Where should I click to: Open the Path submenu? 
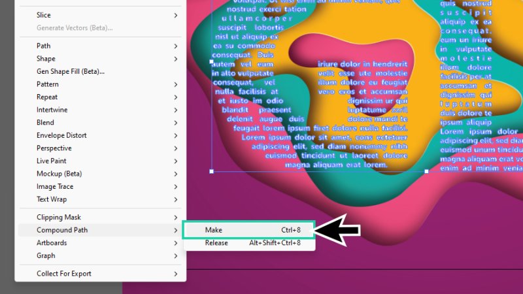coord(101,46)
